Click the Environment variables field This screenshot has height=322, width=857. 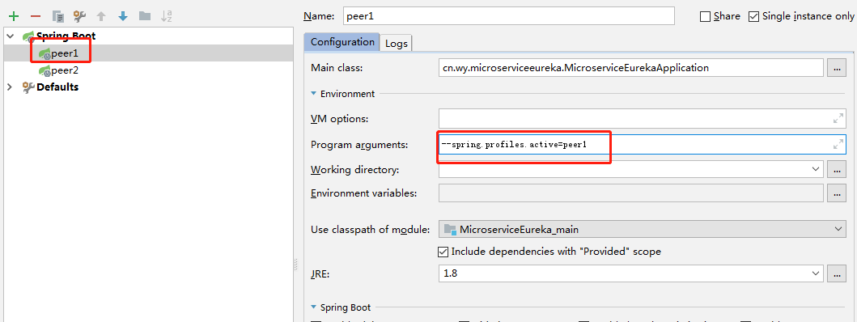click(x=630, y=193)
